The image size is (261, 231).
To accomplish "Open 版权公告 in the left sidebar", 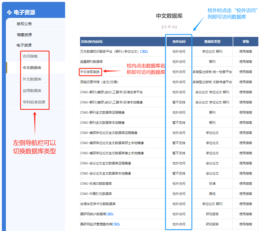I will (24, 24).
